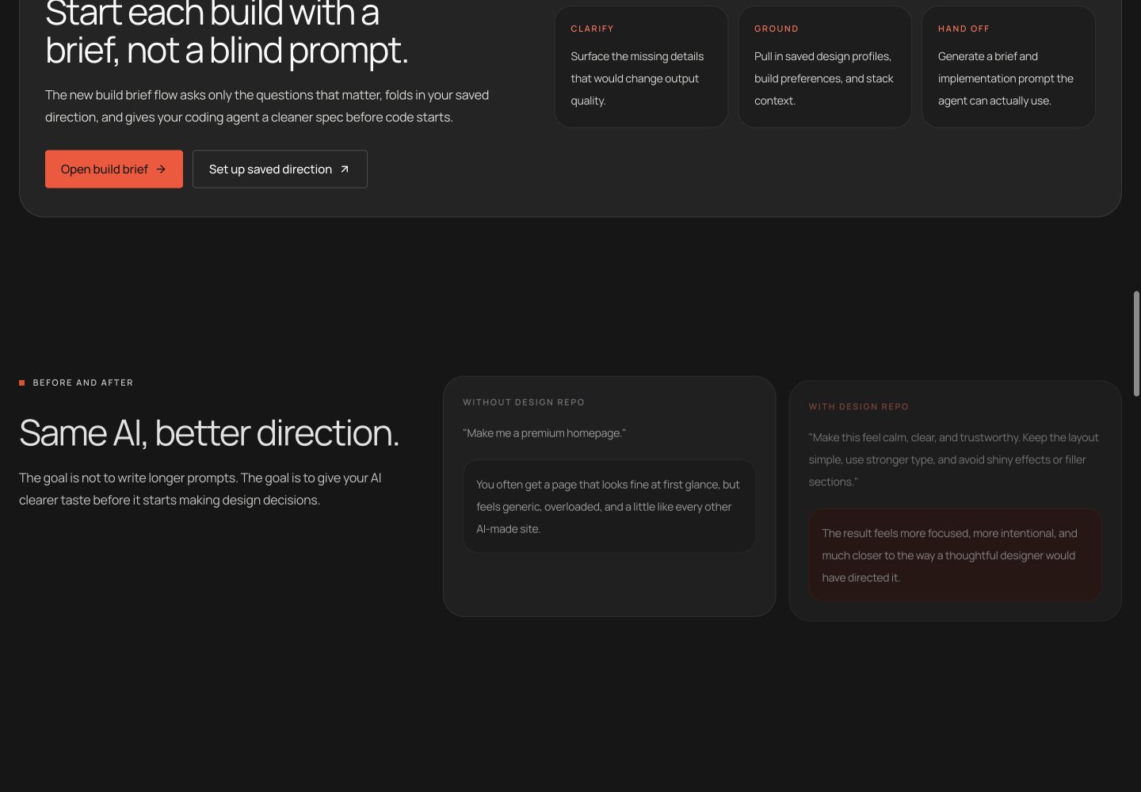Click "The result feels more focused" result box
The height and width of the screenshot is (792, 1141).
click(955, 555)
